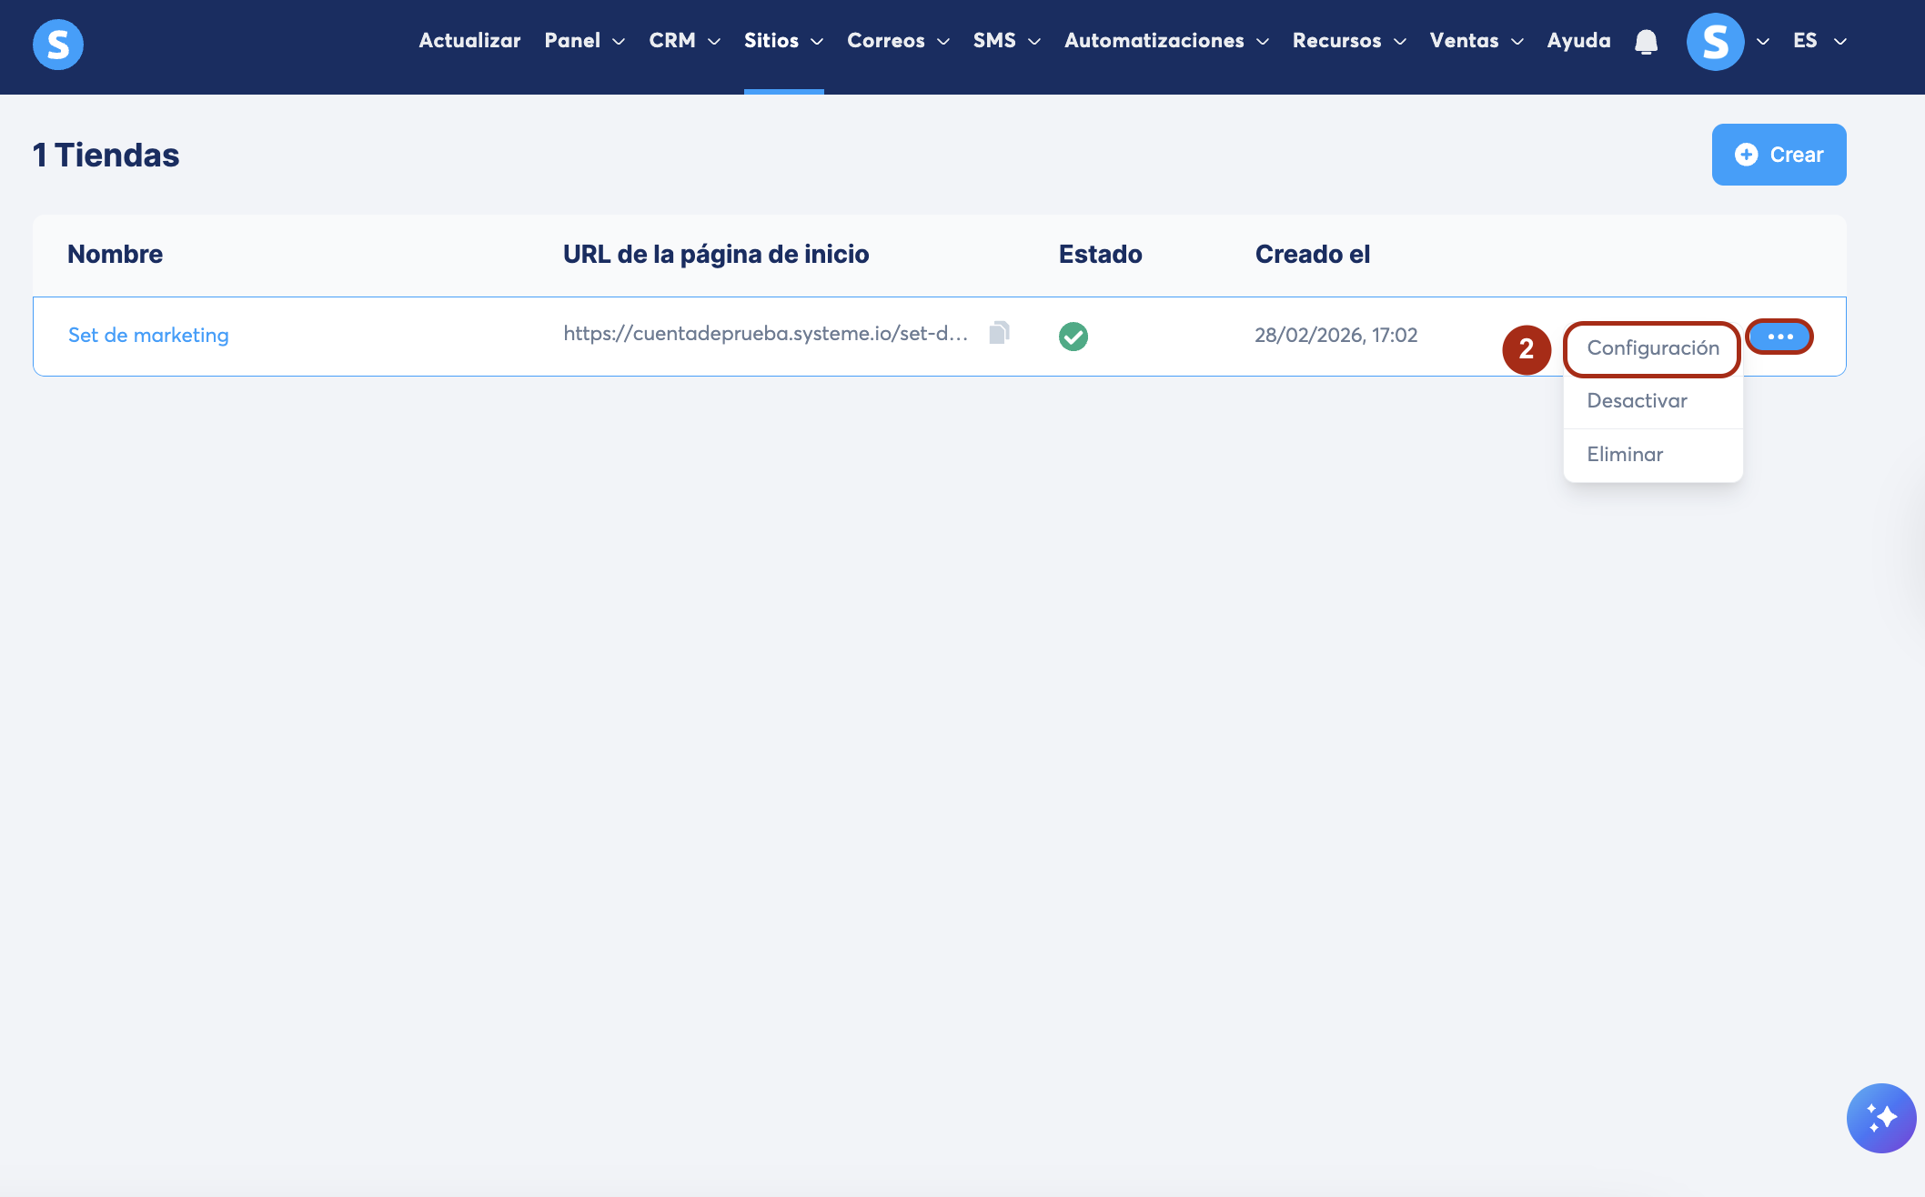Expand the Automatizaciones menu
The image size is (1925, 1197).
point(1166,41)
